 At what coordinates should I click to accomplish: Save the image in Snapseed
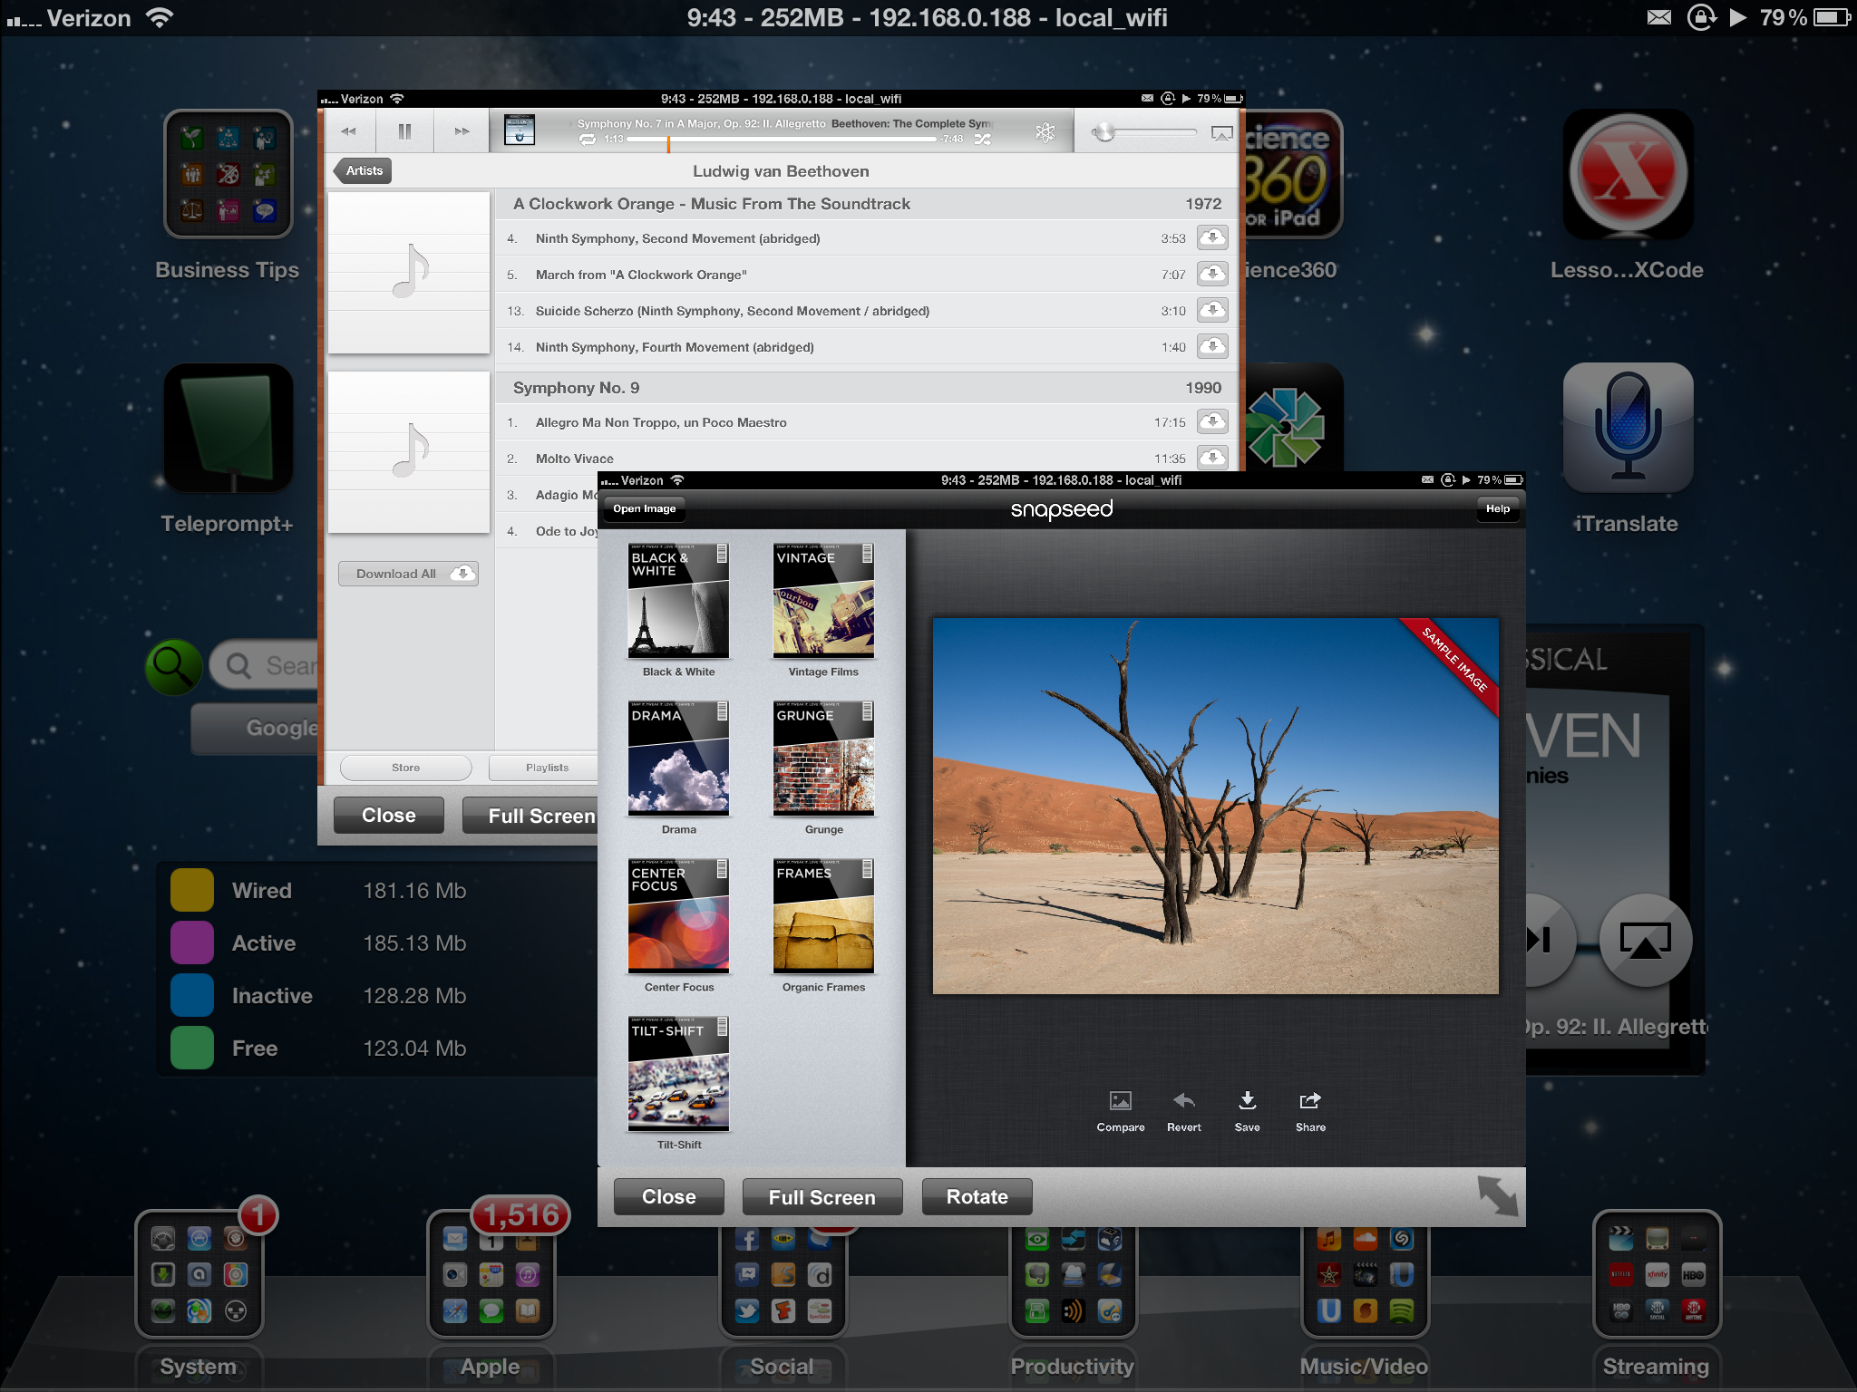point(1247,1102)
